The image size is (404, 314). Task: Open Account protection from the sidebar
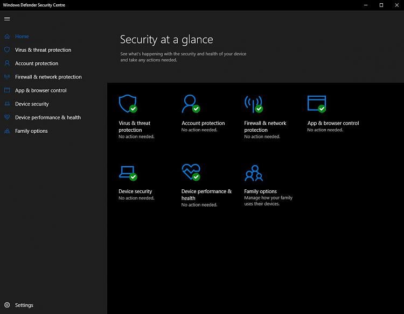(x=37, y=63)
